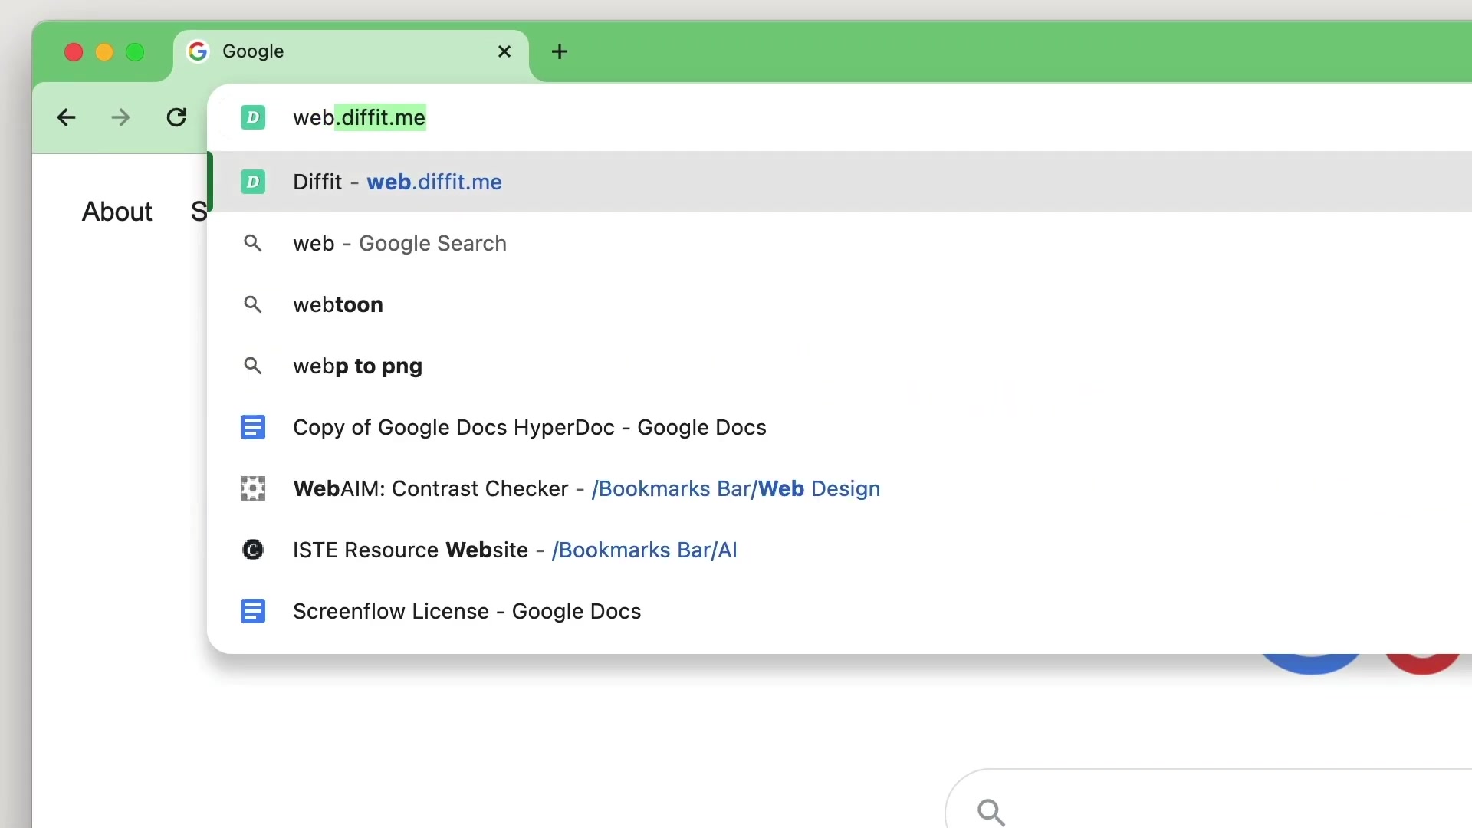The width and height of the screenshot is (1472, 828).
Task: Close the Google tab
Action: (504, 51)
